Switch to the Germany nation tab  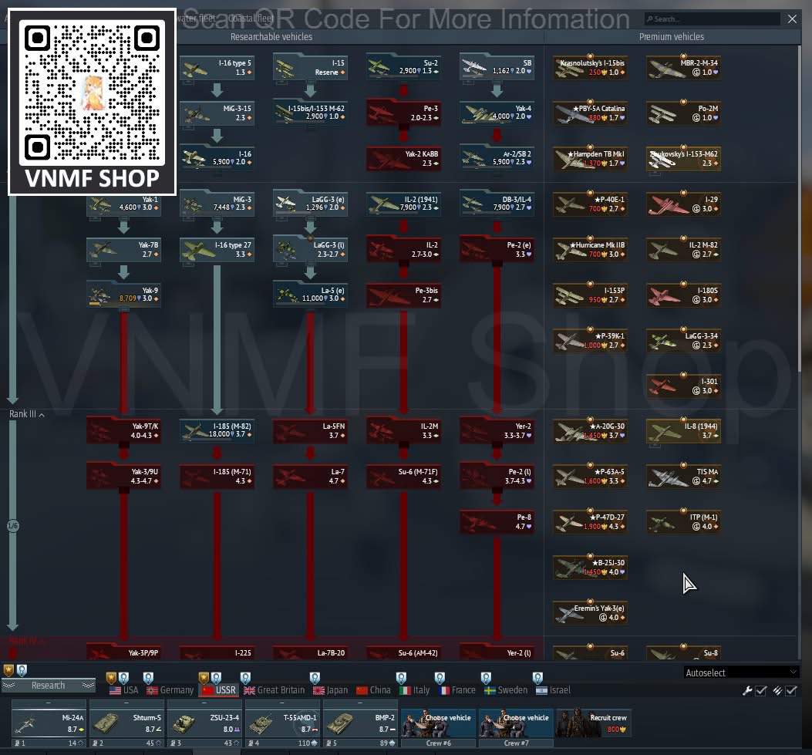click(170, 690)
